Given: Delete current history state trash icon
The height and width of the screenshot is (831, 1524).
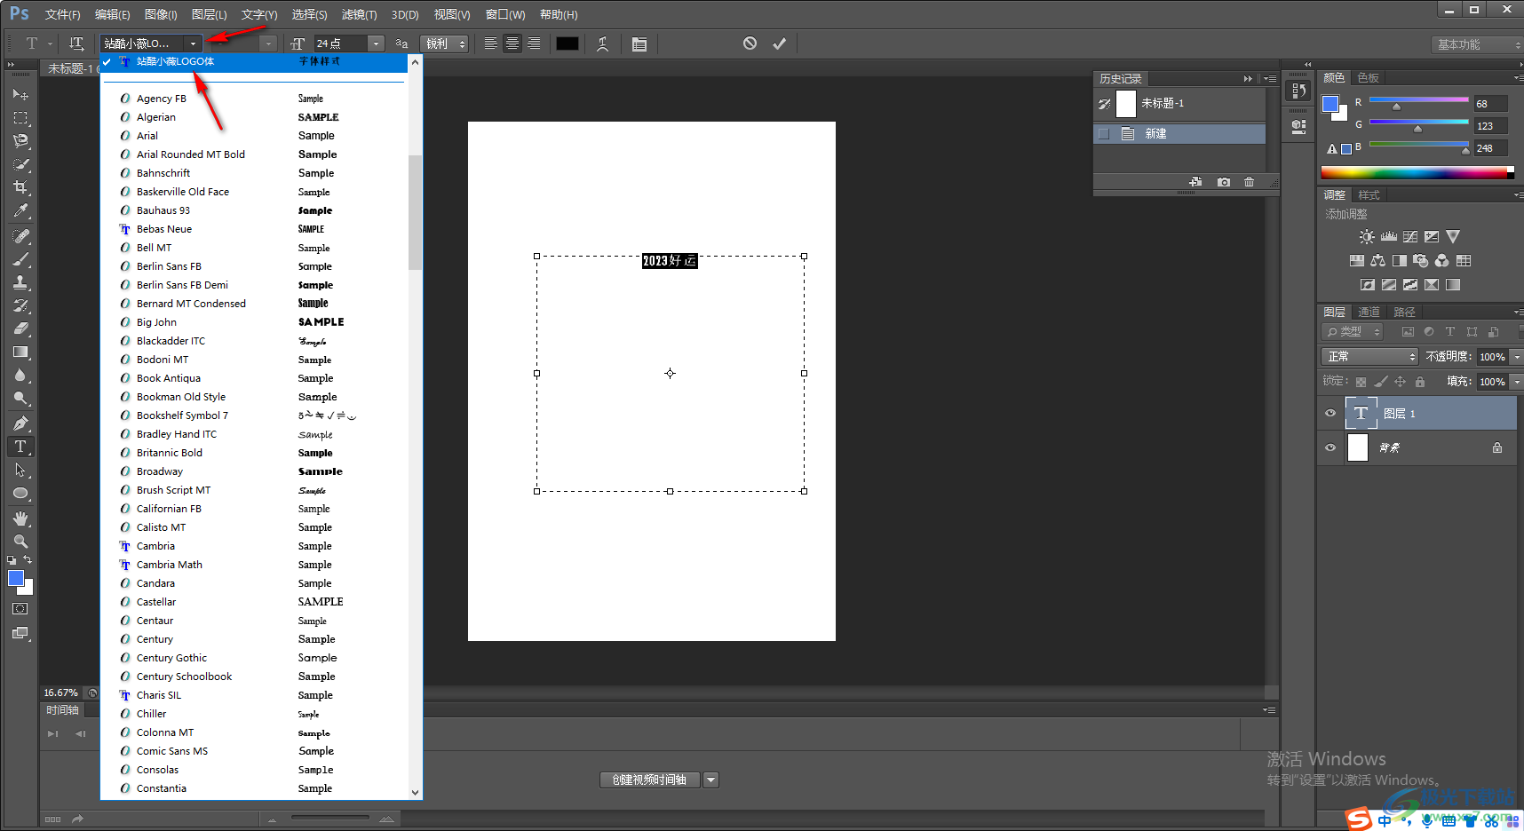Looking at the screenshot, I should tap(1249, 182).
